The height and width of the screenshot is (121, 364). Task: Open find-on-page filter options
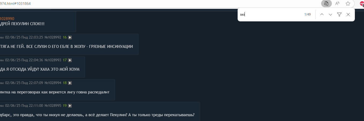pyautogui.click(x=339, y=14)
